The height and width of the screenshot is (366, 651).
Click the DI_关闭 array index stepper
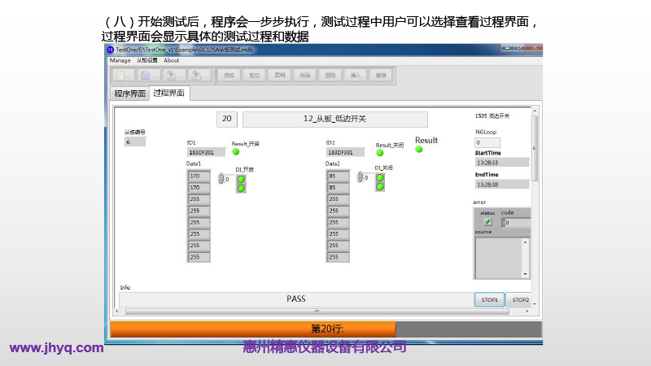360,177
